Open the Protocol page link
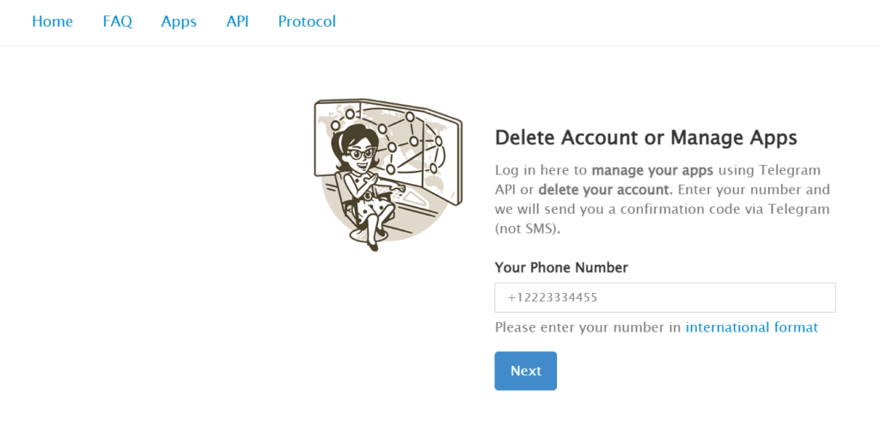The image size is (880, 421). 307,21
